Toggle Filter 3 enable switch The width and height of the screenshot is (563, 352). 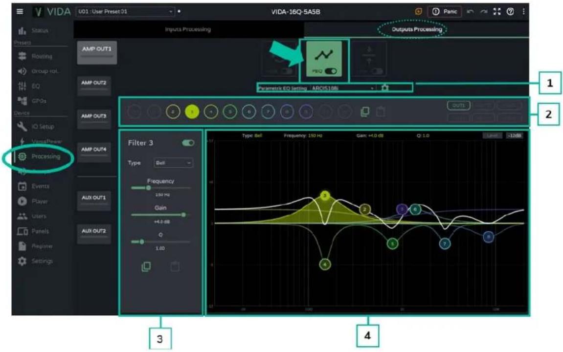point(188,143)
